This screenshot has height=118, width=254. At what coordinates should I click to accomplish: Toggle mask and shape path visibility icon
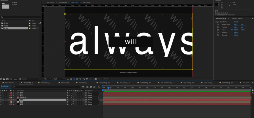tap(74, 79)
